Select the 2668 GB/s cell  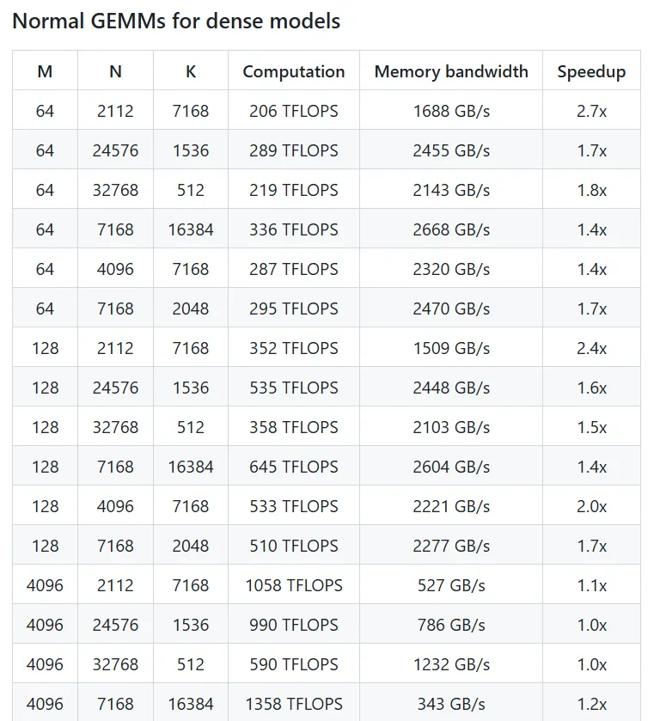pos(451,229)
